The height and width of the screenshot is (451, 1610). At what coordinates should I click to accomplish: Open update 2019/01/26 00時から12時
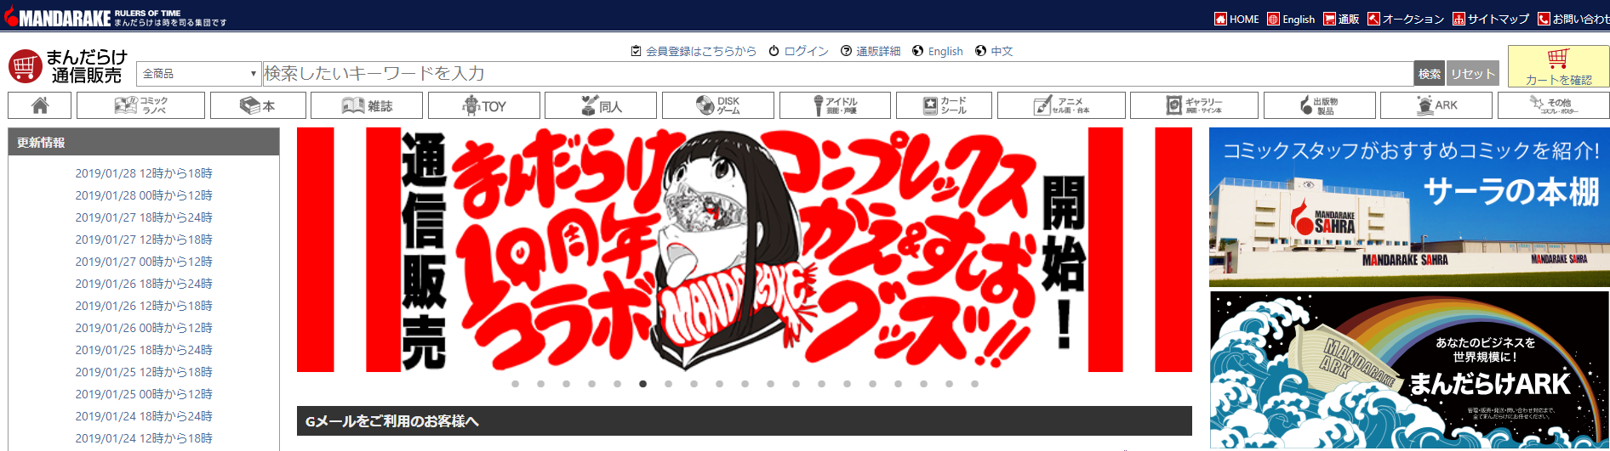[x=144, y=328]
